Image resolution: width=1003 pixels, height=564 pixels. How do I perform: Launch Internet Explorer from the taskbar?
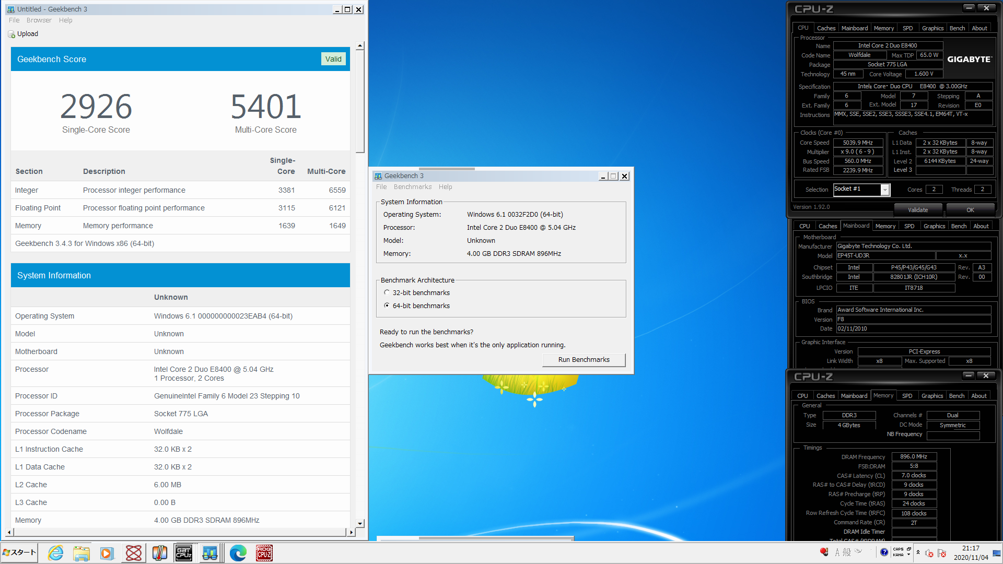click(x=55, y=553)
